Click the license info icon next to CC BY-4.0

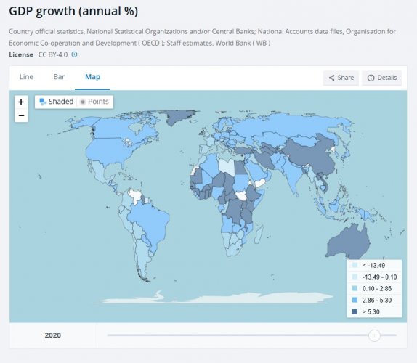click(74, 54)
